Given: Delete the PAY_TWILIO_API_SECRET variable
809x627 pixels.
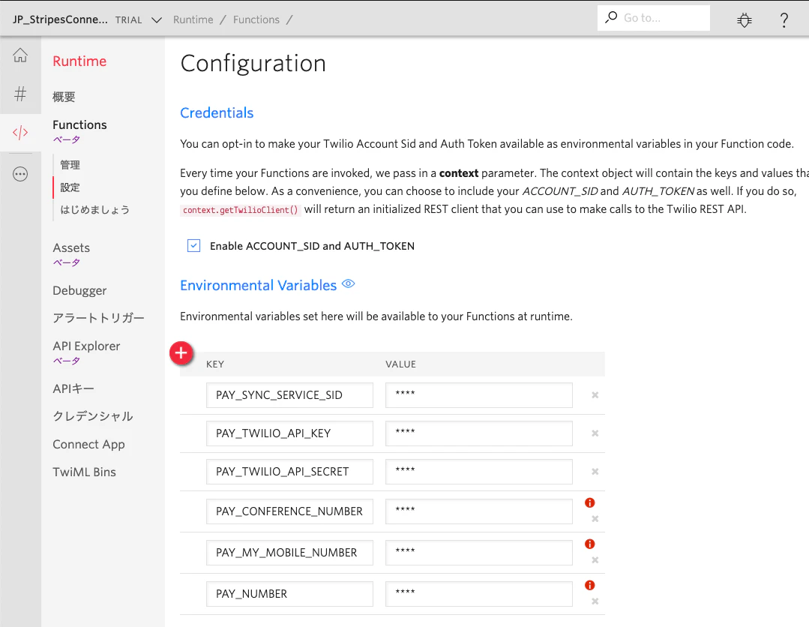Looking at the screenshot, I should 595,471.
